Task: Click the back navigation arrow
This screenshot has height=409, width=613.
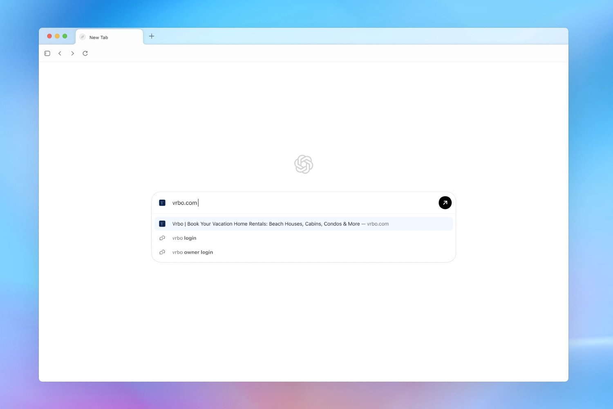Action: tap(60, 53)
